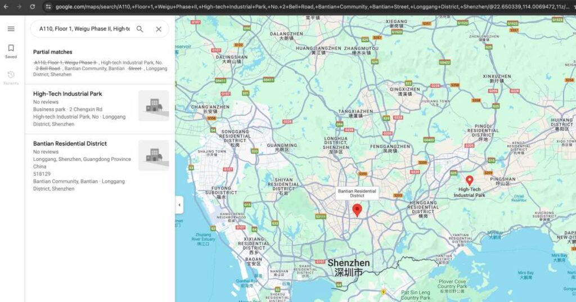Click the Pat Sin Leng Country Park label

416,295
